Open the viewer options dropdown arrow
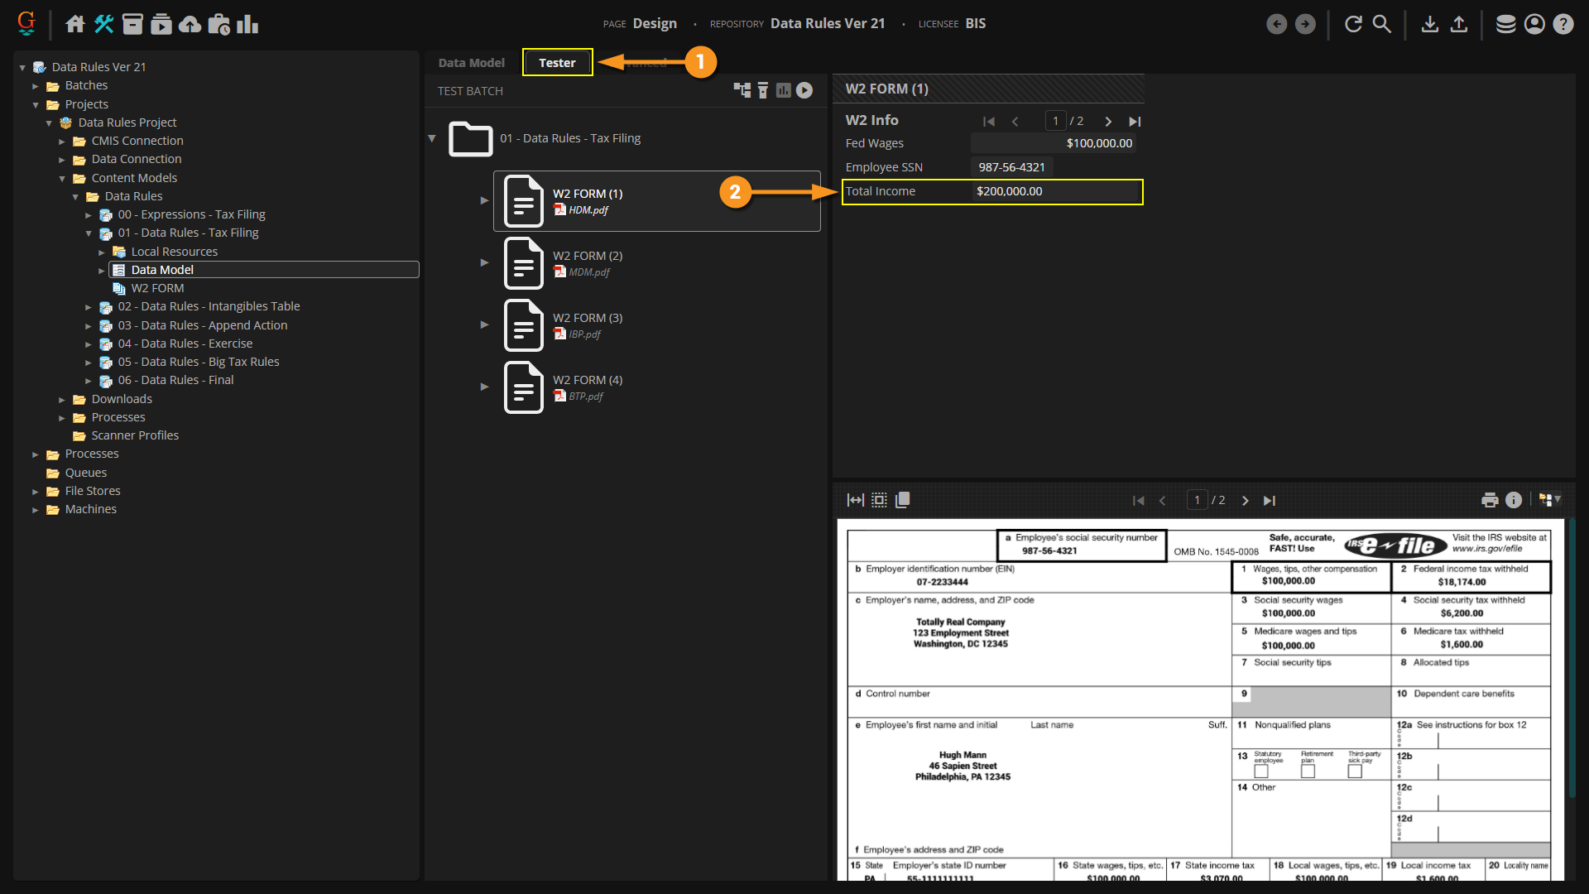Screen dimensions: 1589x894 pos(1558,499)
